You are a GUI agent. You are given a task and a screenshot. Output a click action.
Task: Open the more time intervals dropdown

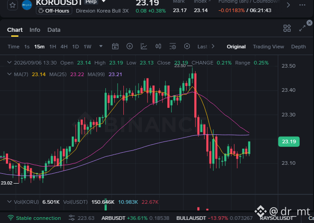click(101, 47)
